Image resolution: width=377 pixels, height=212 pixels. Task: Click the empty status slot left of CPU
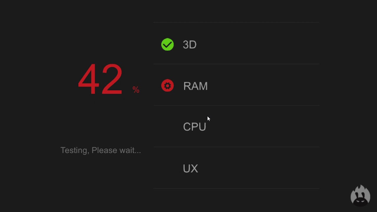pyautogui.click(x=167, y=127)
